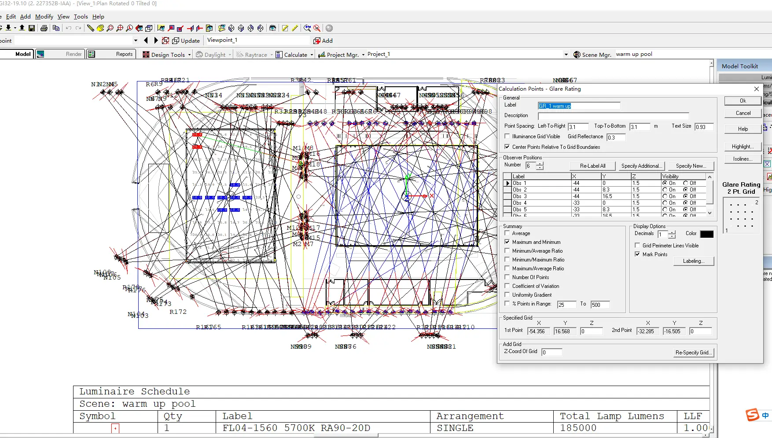The width and height of the screenshot is (772, 438).
Task: Uncheck Maximum and Minimum summary option
Action: (507, 242)
